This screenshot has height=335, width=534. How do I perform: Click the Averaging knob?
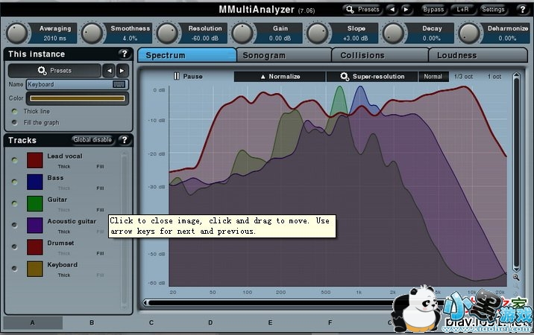click(16, 33)
